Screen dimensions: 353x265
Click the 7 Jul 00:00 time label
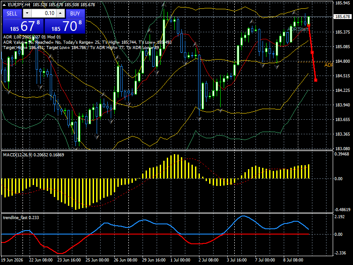(265, 260)
